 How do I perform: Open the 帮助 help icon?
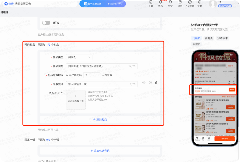[200, 2]
